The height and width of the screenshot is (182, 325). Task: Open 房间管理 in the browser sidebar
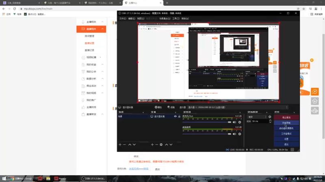pyautogui.click(x=89, y=36)
